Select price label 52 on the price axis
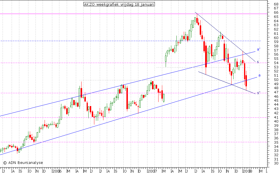Screen dimensions: 279x173 click(x=276, y=71)
